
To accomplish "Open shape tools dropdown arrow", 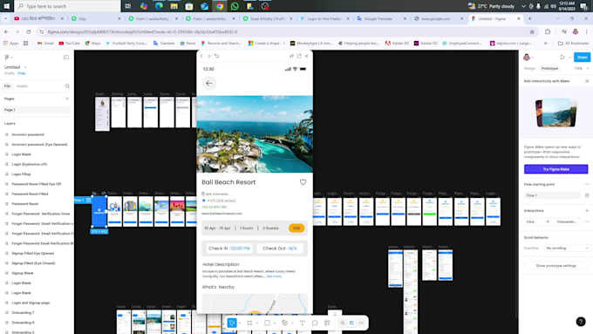I will pyautogui.click(x=275, y=324).
